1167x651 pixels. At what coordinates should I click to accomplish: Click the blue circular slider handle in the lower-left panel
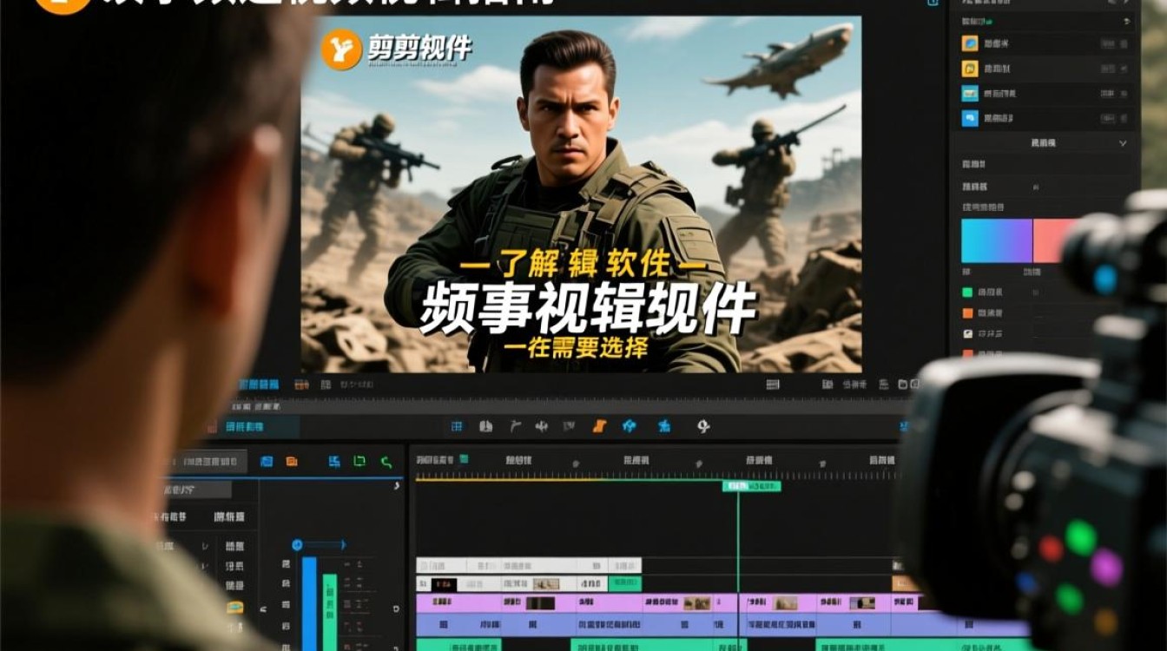pos(297,544)
